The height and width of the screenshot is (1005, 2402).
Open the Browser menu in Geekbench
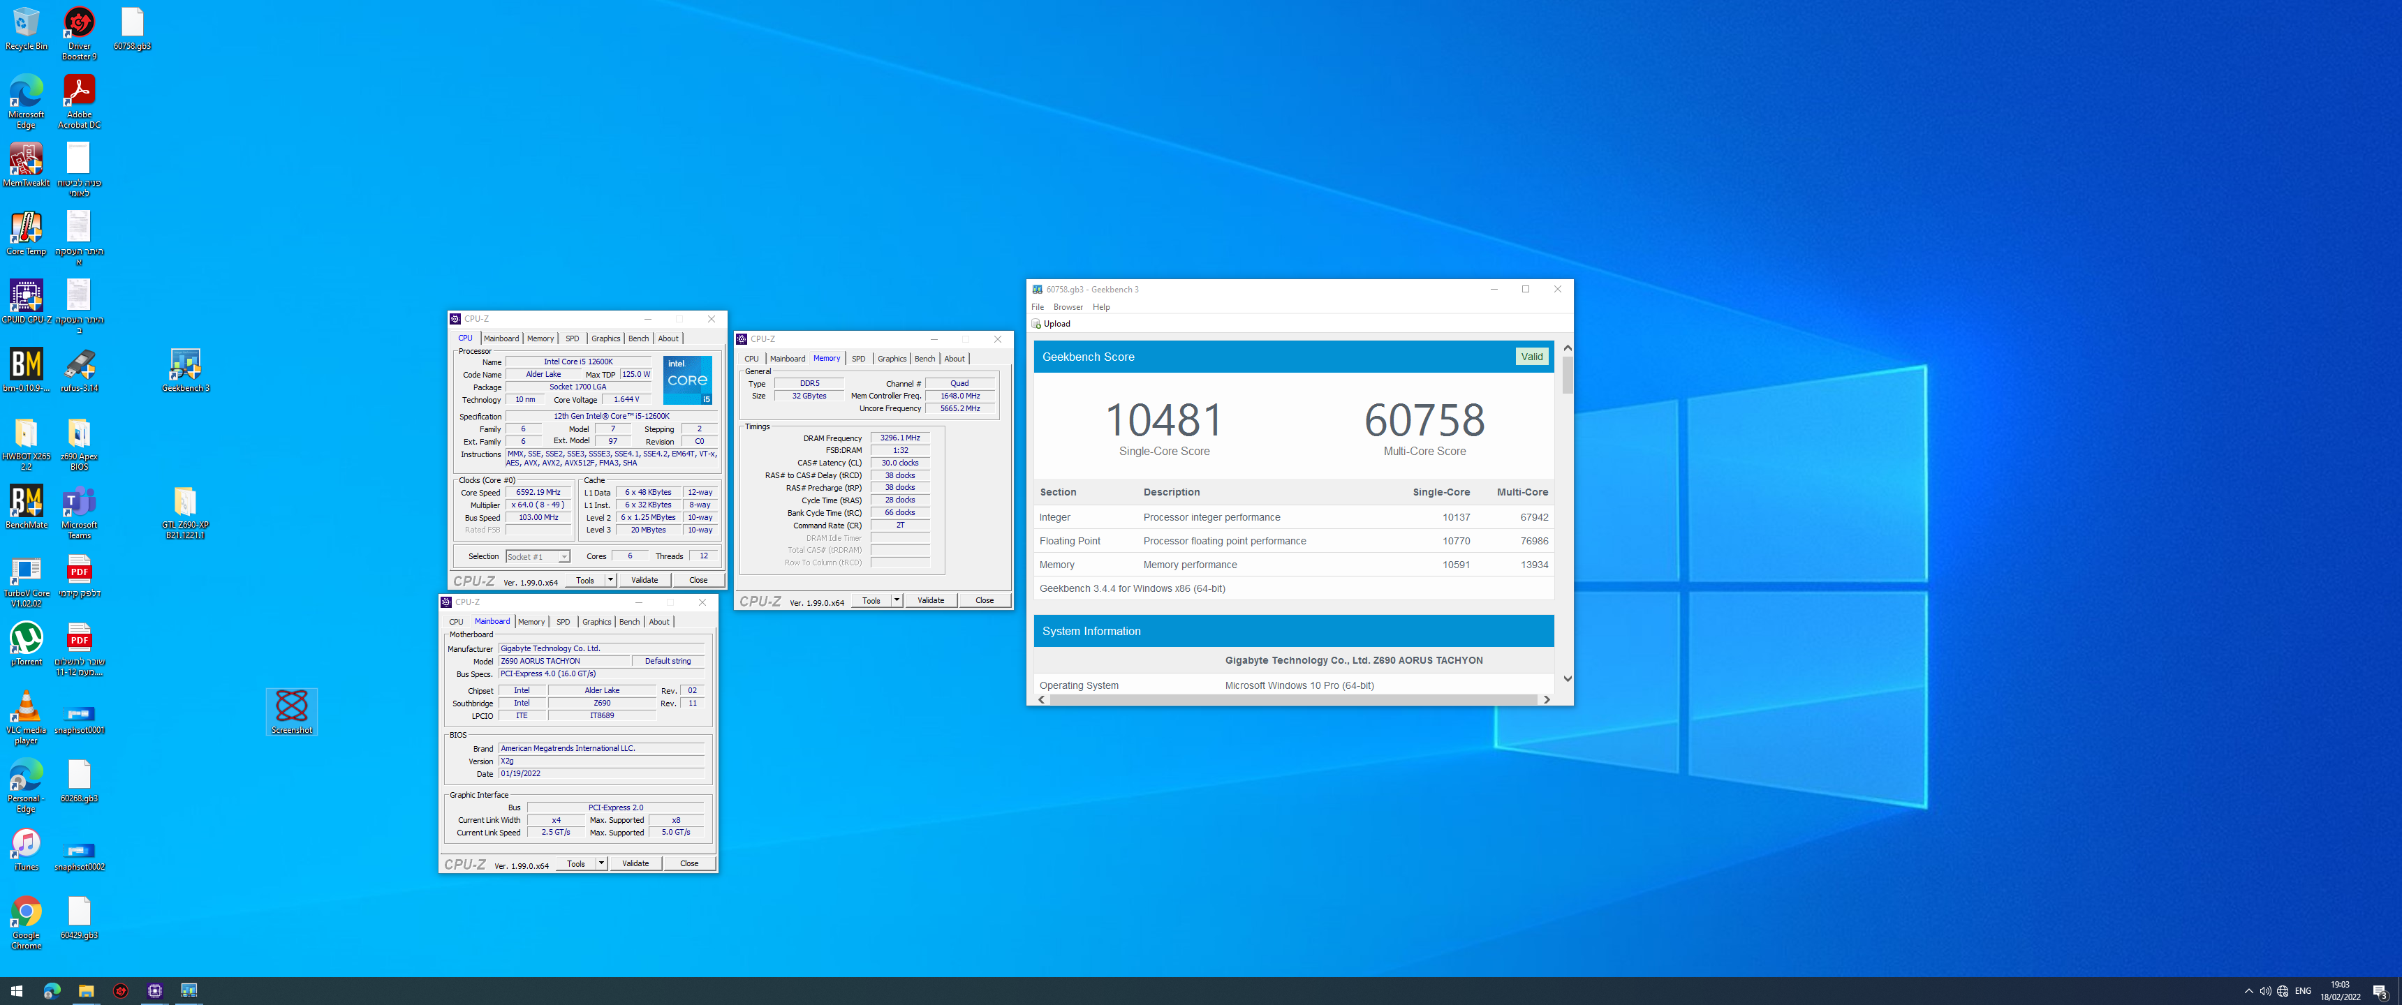(x=1068, y=306)
